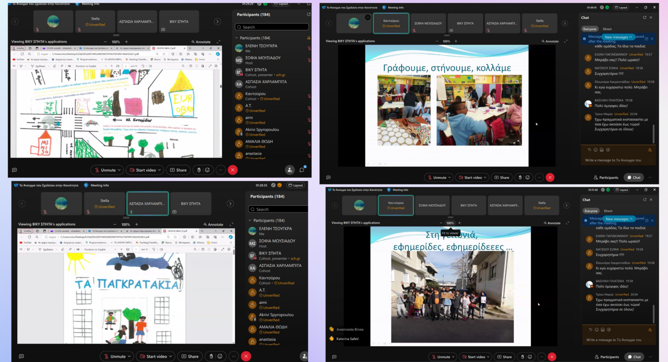This screenshot has height=362, width=668.
Task: Click participant Search field in the street-map drawing window
Action: [272, 27]
